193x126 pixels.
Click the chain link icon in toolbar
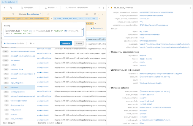tap(11, 8)
